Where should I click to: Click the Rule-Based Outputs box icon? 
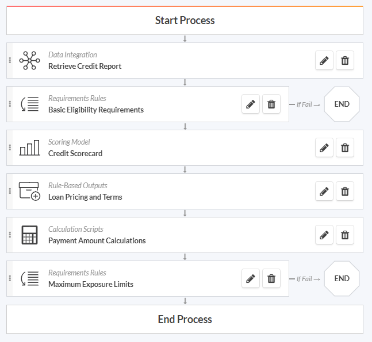point(29,191)
